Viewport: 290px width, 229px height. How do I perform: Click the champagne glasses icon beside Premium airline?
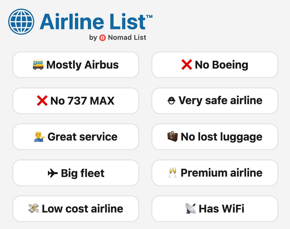173,173
